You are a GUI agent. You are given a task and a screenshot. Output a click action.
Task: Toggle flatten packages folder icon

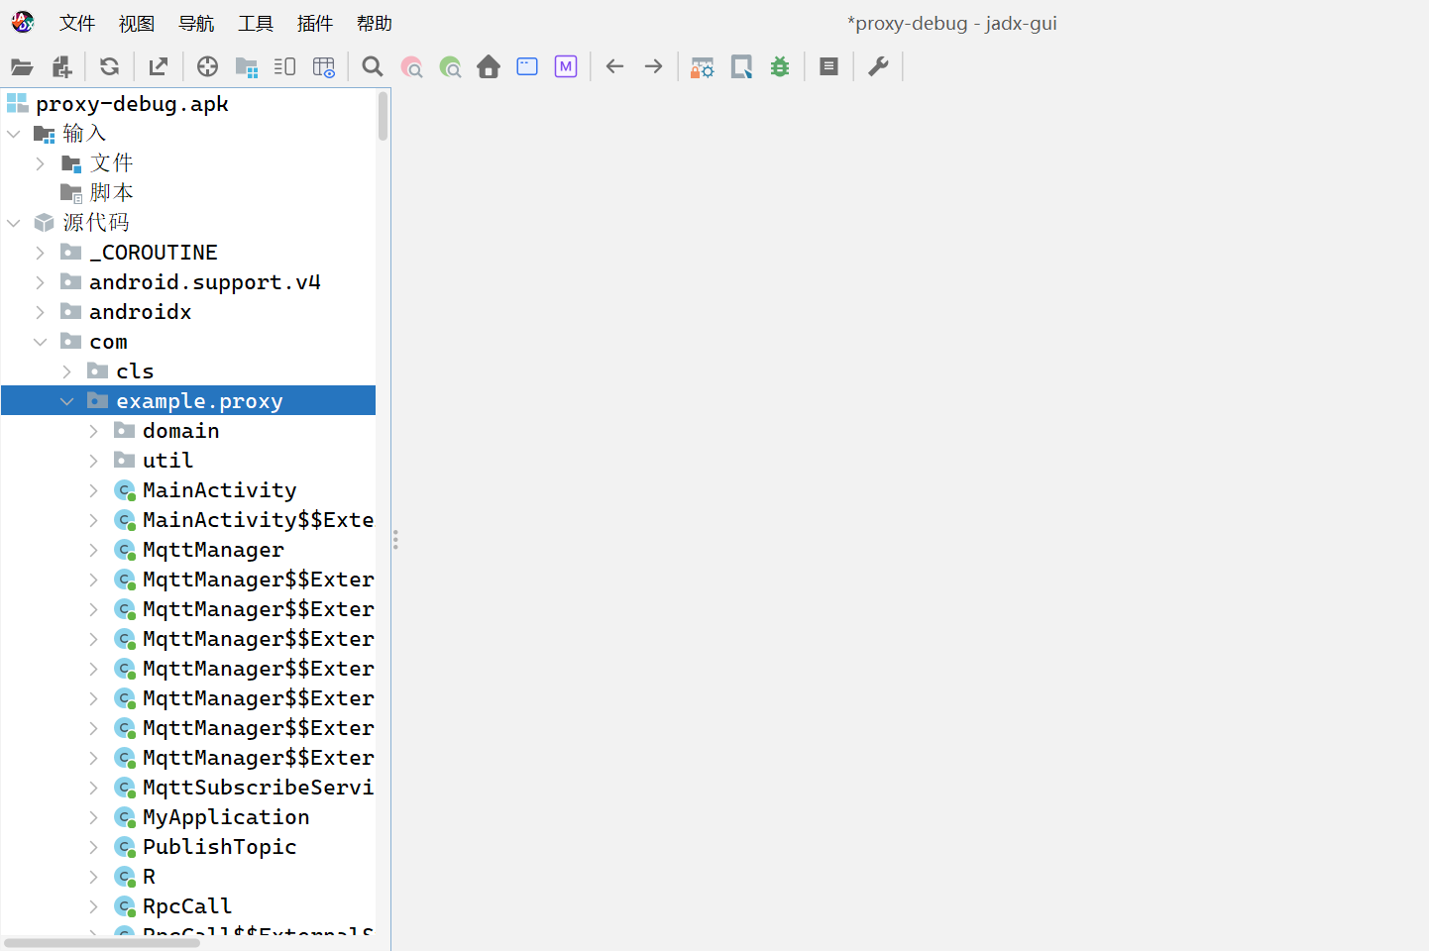247,67
